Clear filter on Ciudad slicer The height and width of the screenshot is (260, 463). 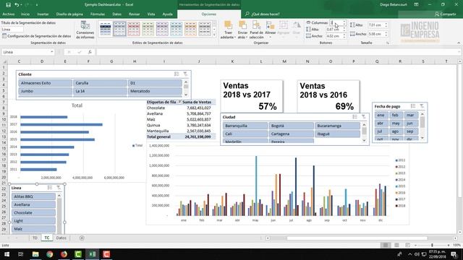(x=363, y=117)
